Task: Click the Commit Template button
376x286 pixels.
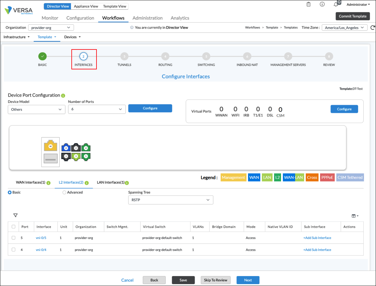Action: coord(353,16)
